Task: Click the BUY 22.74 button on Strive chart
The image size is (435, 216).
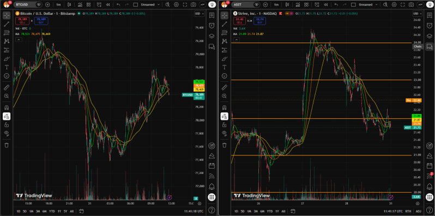Action: point(259,21)
